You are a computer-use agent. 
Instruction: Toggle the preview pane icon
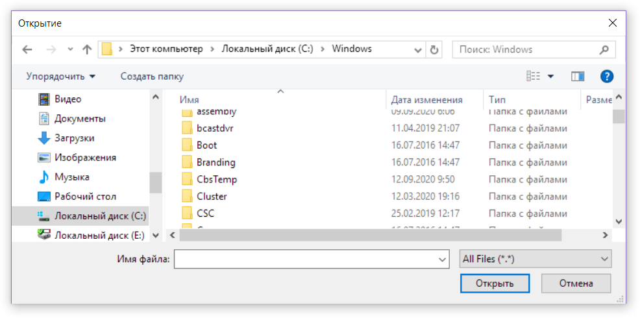tap(578, 77)
